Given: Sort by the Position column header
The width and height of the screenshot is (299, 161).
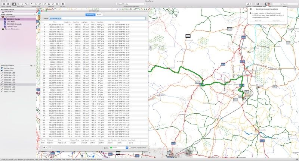Looking at the screenshot, I should [x=117, y=22].
